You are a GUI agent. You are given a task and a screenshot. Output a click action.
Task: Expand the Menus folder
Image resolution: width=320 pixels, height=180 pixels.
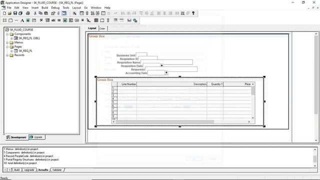click(x=7, y=42)
